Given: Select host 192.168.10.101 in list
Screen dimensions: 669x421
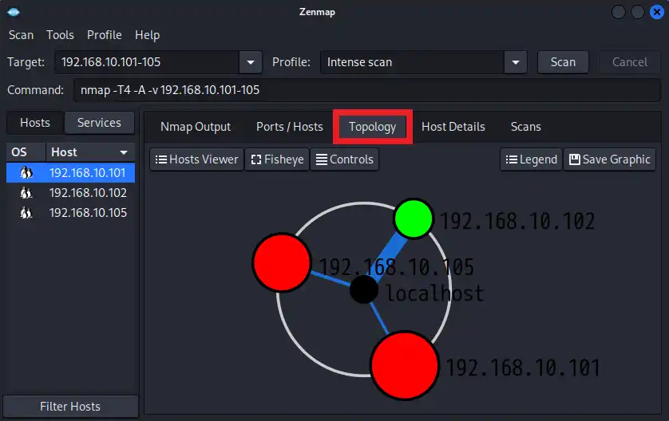Looking at the screenshot, I should click(x=70, y=172).
